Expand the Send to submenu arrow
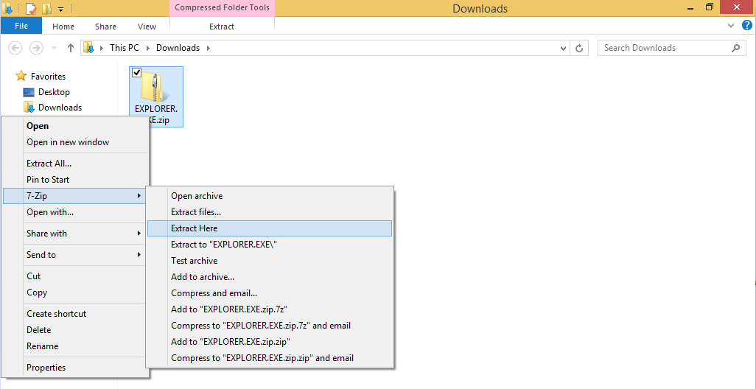The height and width of the screenshot is (389, 756). [x=139, y=255]
